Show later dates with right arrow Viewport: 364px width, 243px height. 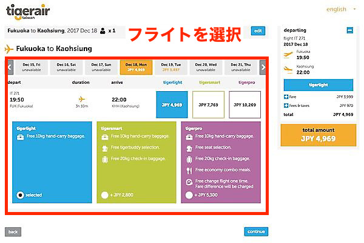[263, 67]
